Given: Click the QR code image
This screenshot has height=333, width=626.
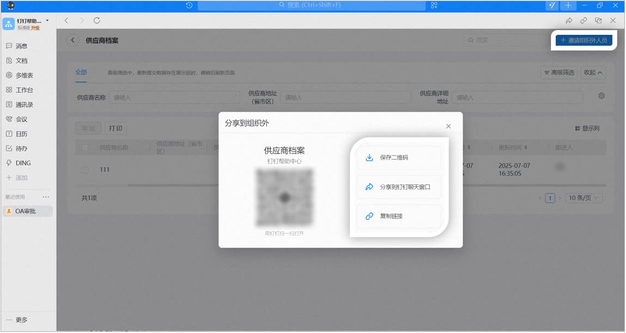Looking at the screenshot, I should [x=284, y=198].
